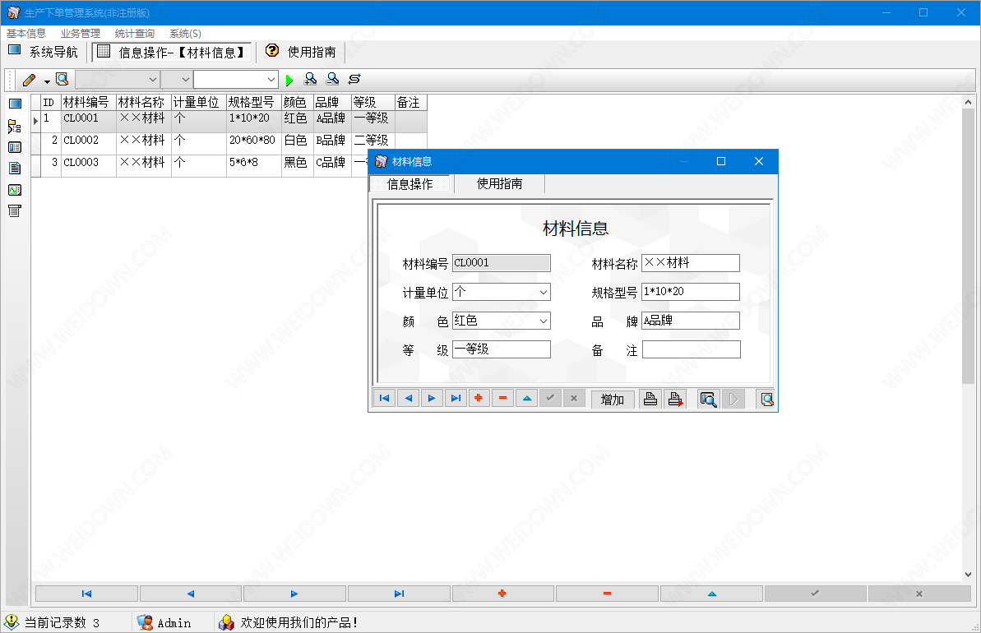
Task: Click the find magnifier icon in dialog
Action: 708,399
